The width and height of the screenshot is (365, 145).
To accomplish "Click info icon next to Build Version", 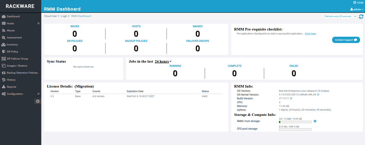I will click(291, 98).
